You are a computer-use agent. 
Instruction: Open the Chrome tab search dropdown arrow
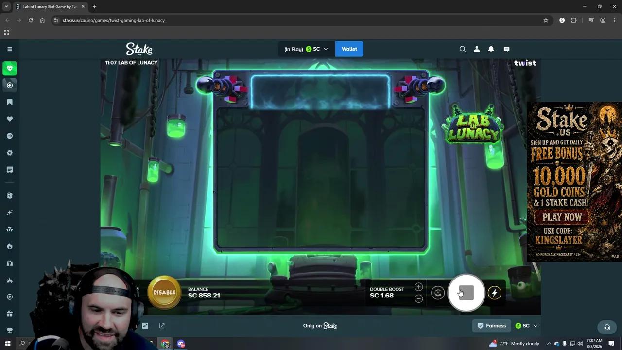pos(6,7)
